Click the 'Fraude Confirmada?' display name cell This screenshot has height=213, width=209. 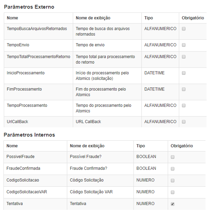(88, 168)
